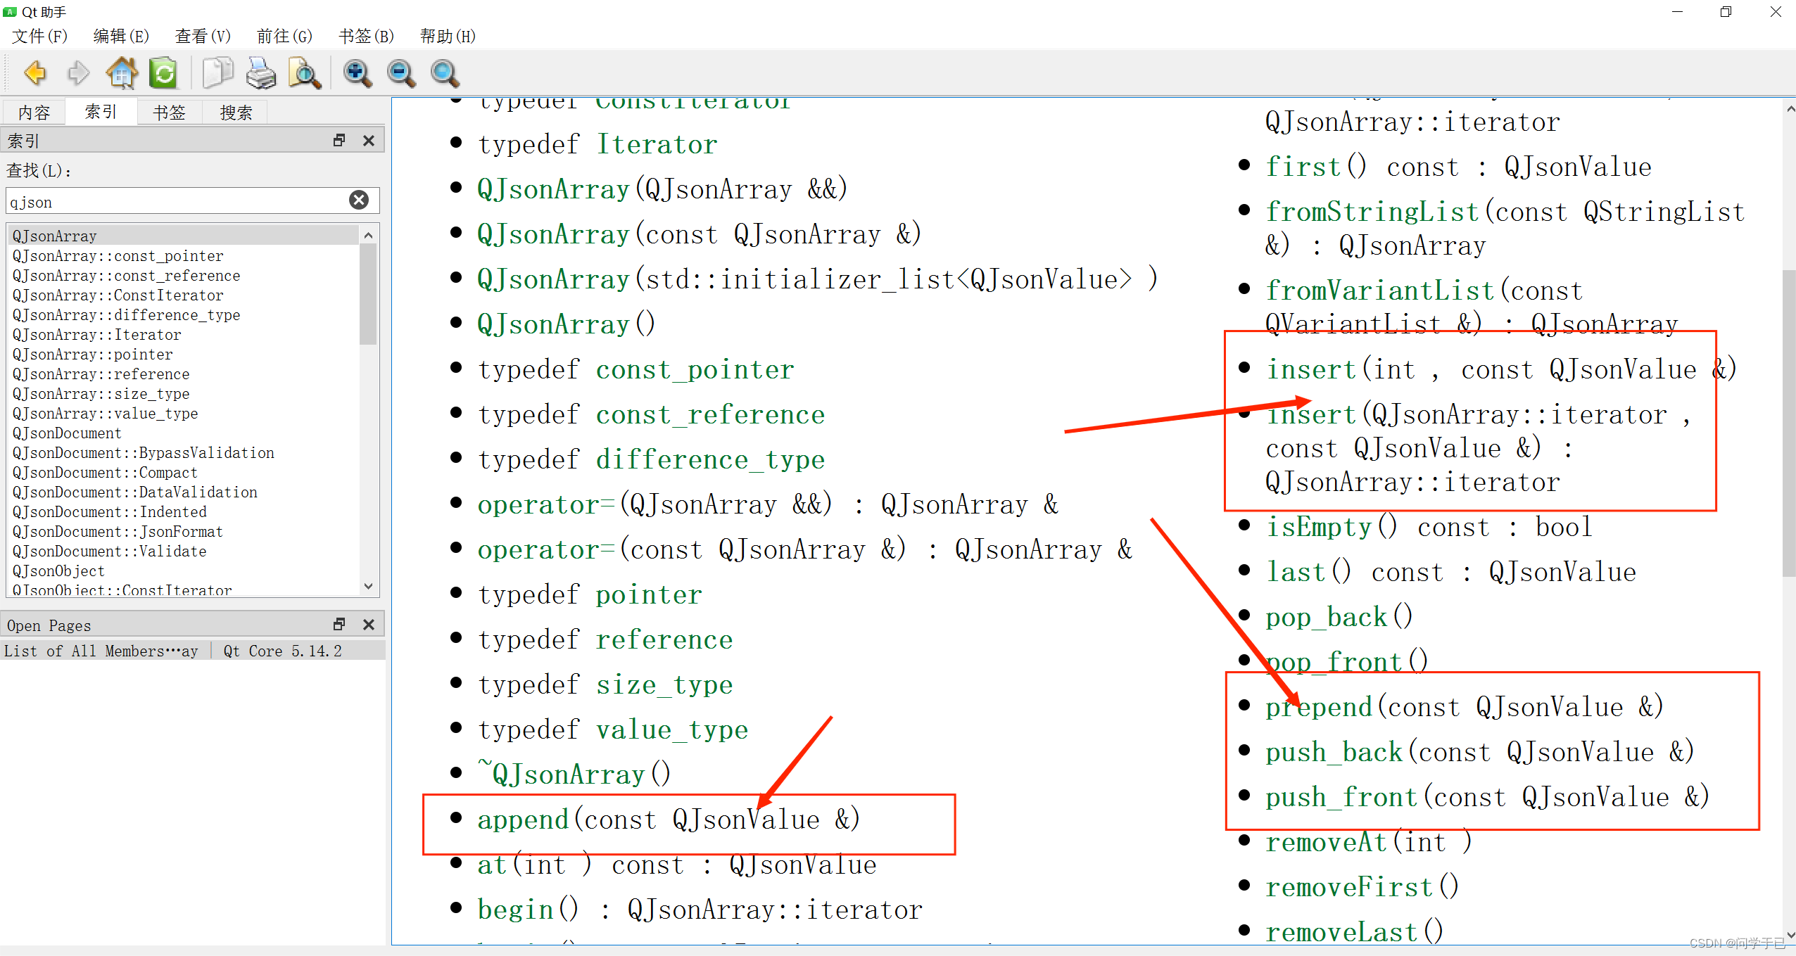This screenshot has height=956, width=1796.
Task: Open the 帮助(H) menu
Action: tap(447, 36)
